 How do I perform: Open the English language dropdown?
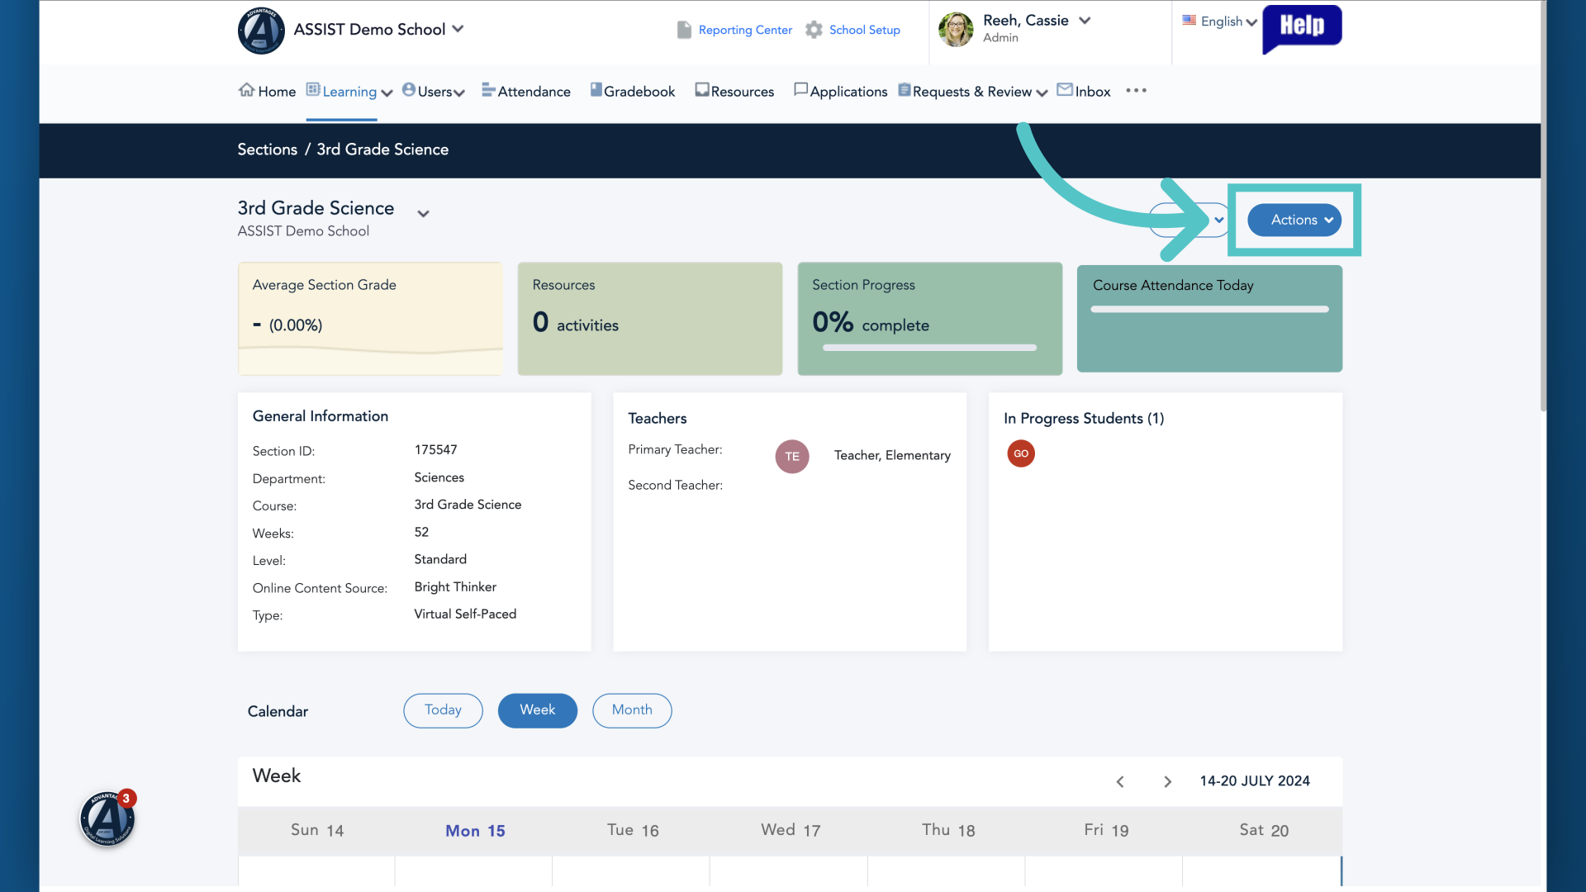point(1220,21)
